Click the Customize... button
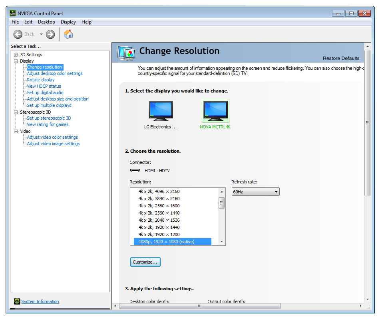 (145, 262)
